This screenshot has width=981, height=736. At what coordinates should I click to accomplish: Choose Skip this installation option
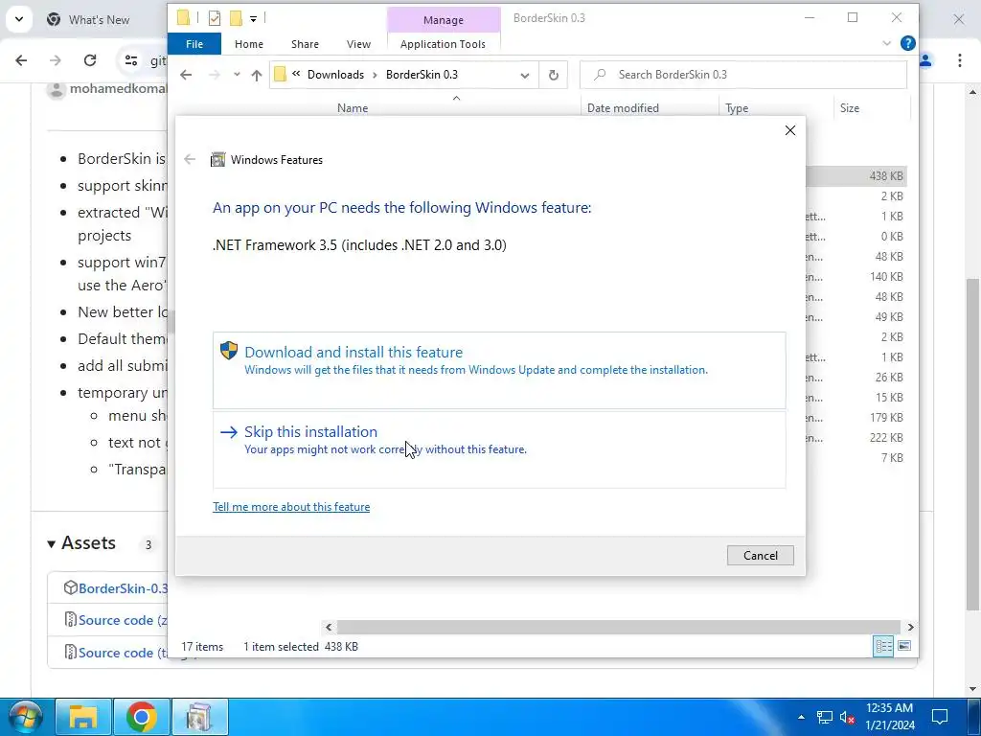tap(498, 449)
